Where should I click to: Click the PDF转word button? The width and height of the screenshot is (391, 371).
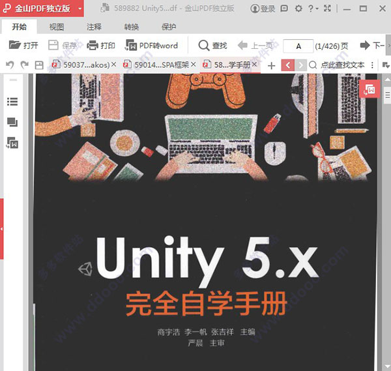click(151, 46)
